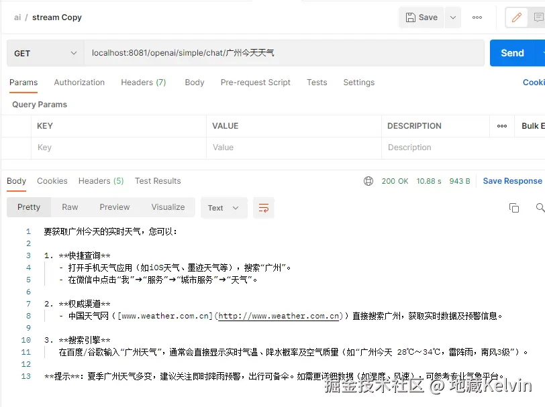Select the response Body tab
545x407 pixels.
pos(16,181)
